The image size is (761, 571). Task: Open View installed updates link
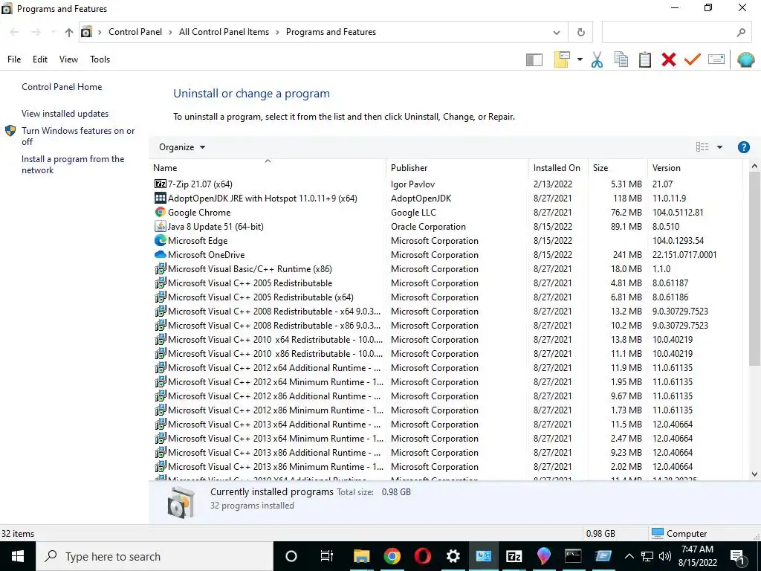(65, 114)
